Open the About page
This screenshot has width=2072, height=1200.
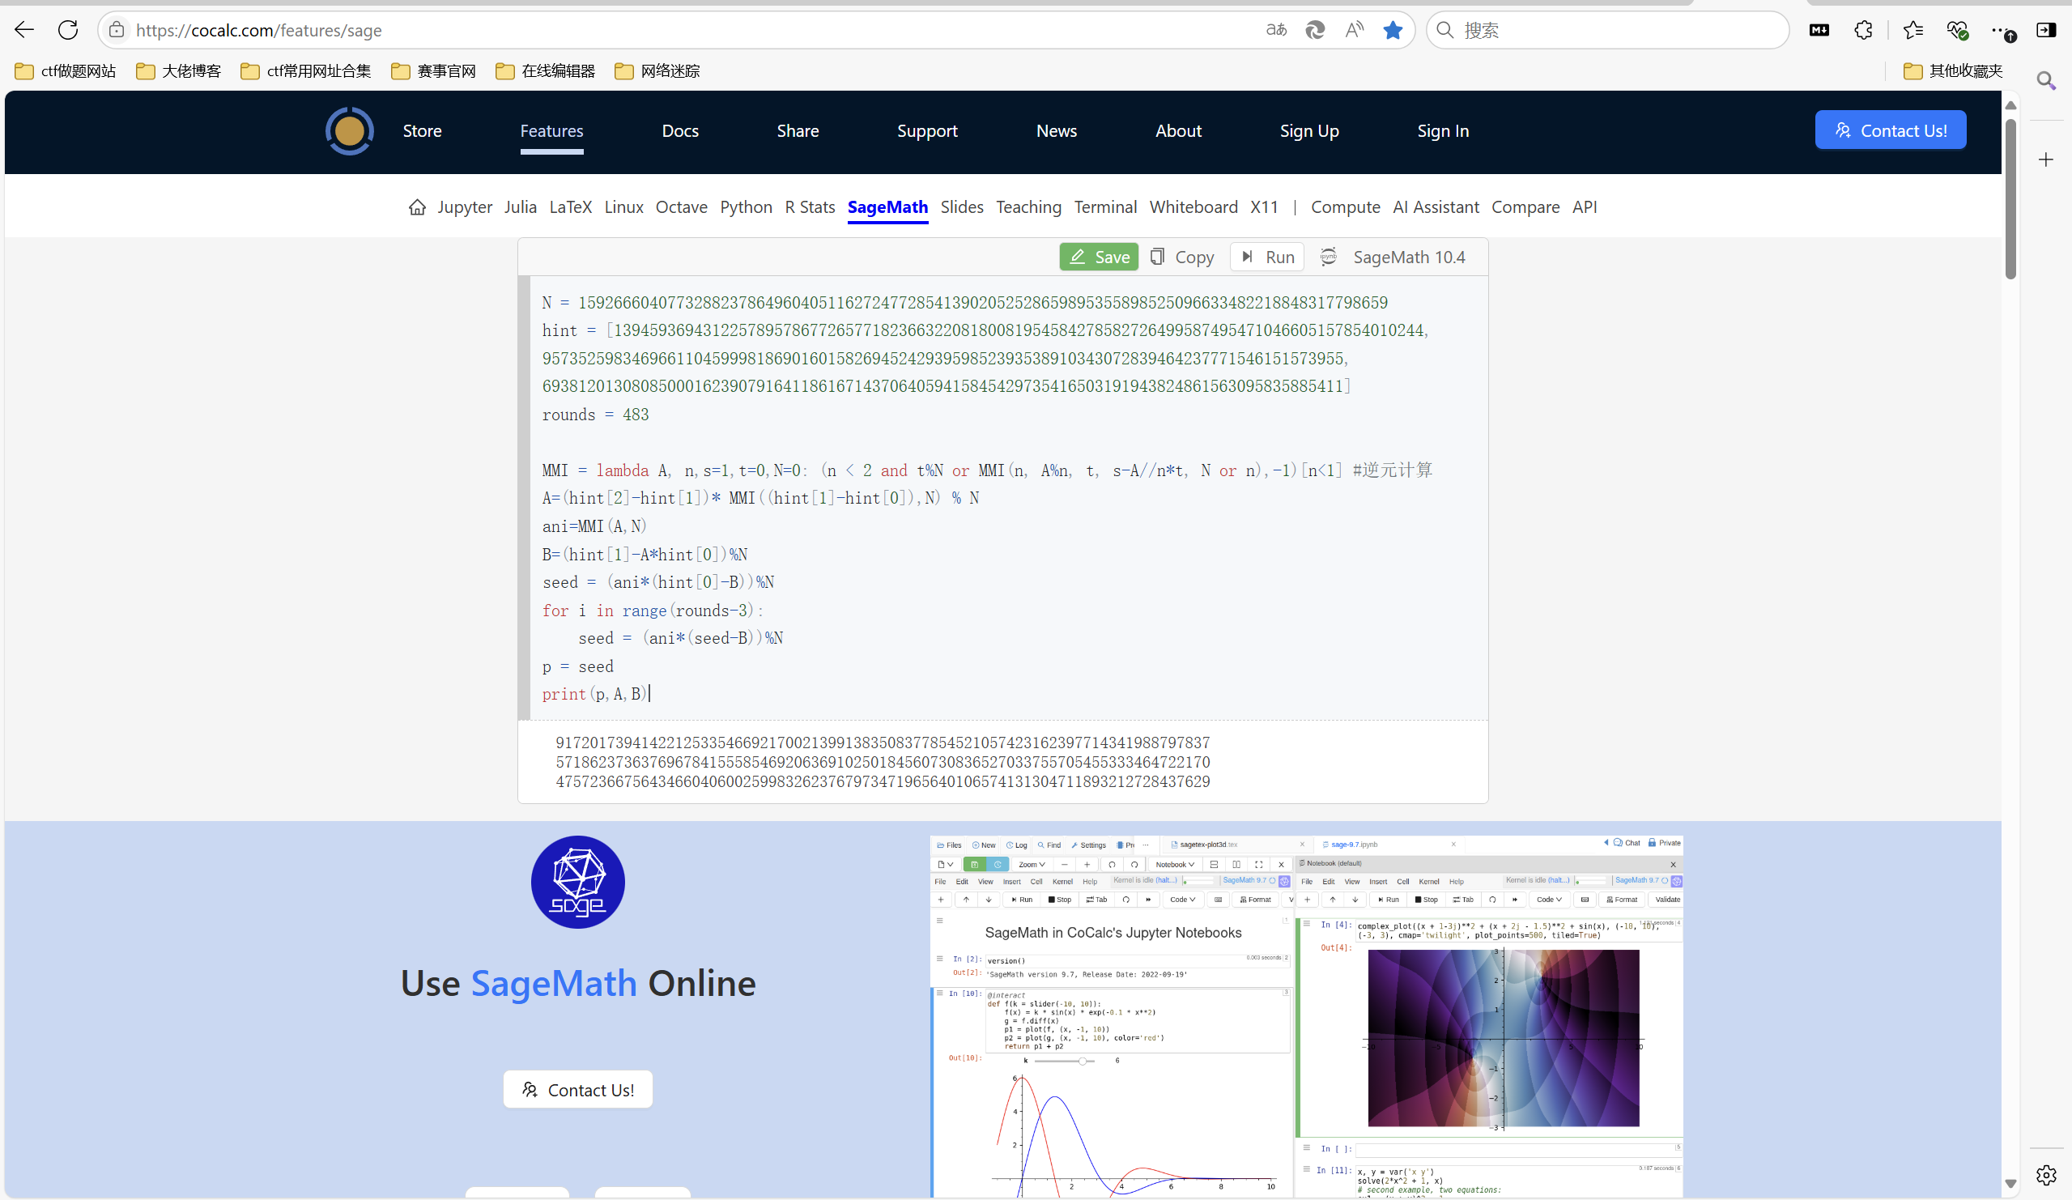click(x=1178, y=131)
